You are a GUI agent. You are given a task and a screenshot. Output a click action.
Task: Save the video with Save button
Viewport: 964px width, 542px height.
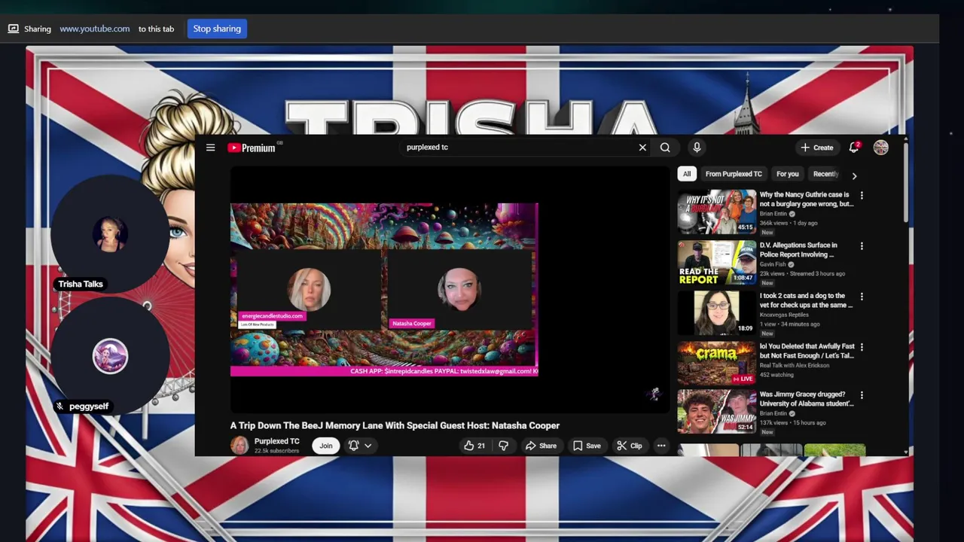[x=587, y=446]
